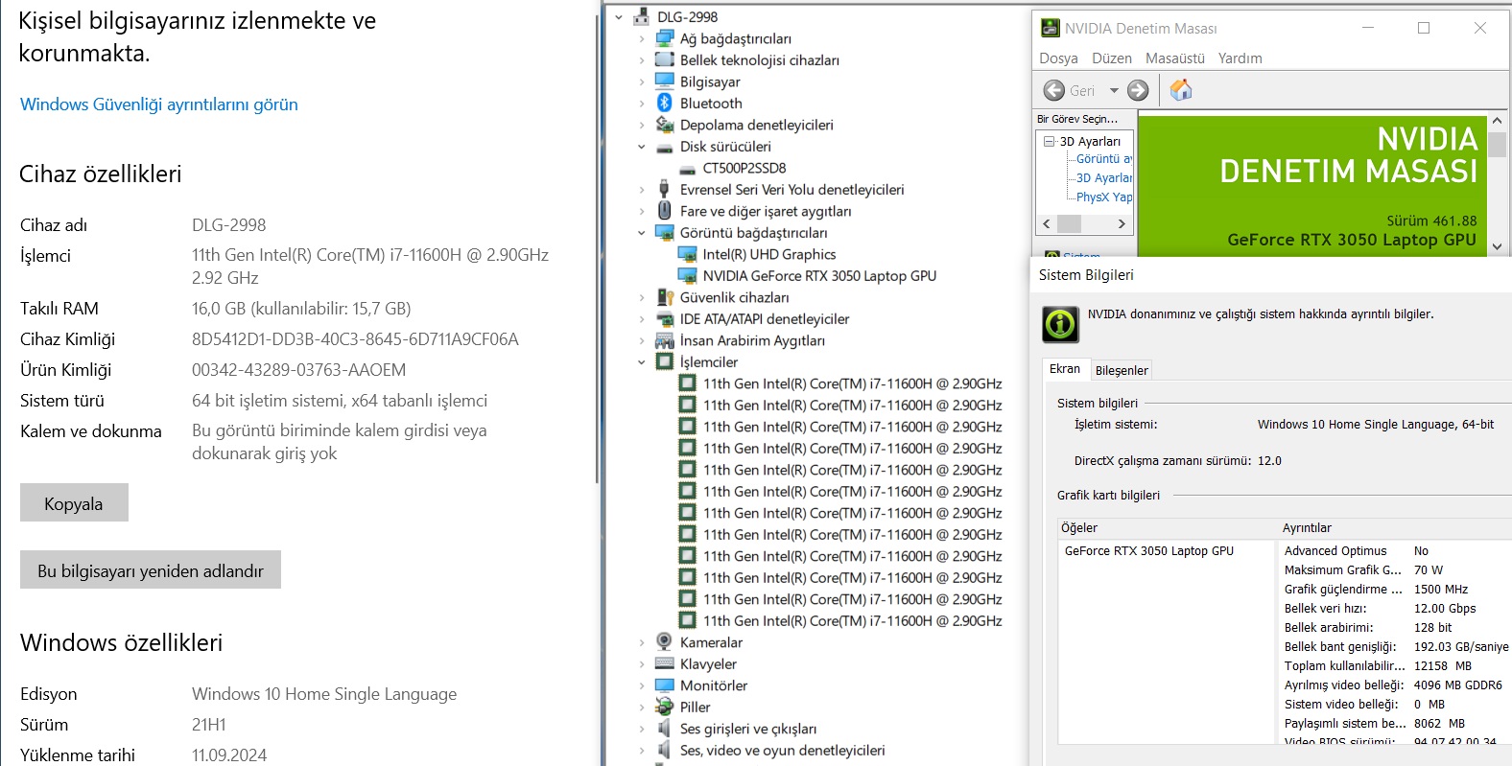Click the NVIDIA Geri back arrow icon
1512x766 pixels.
coord(1053,90)
